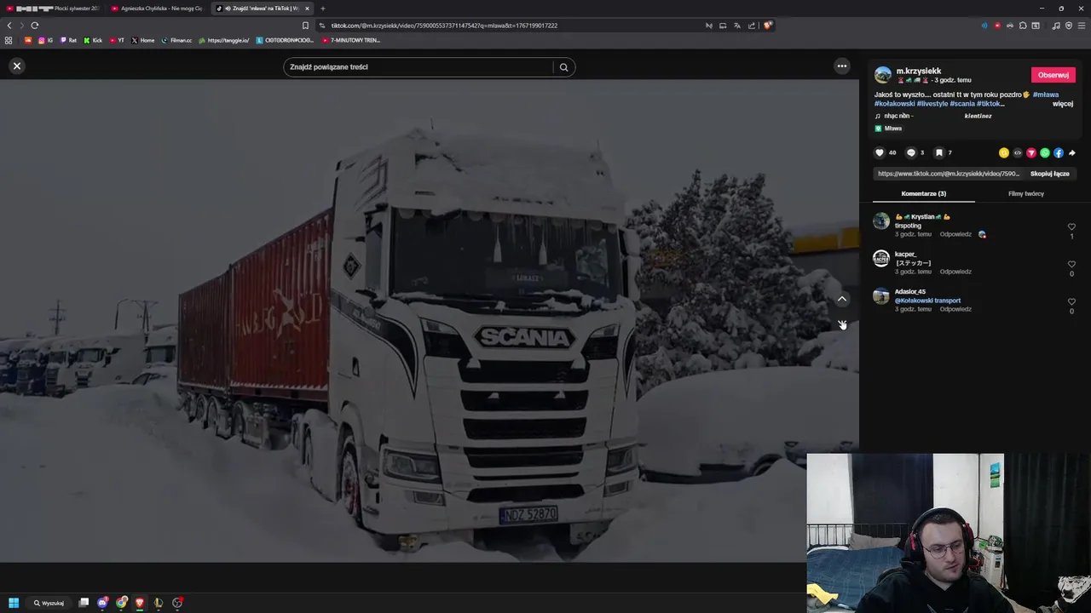Open Brave browser from the taskbar

coord(140,603)
